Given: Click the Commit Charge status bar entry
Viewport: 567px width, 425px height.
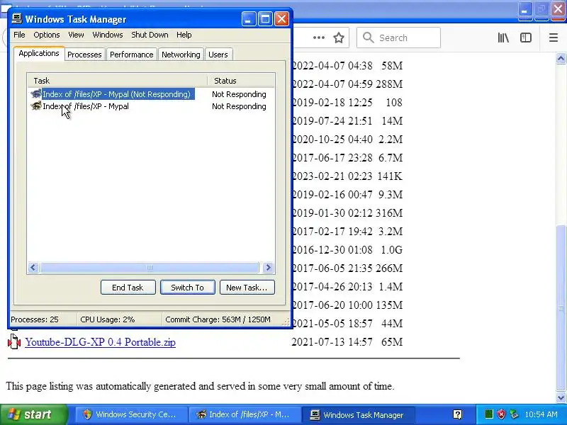Looking at the screenshot, I should (218, 319).
